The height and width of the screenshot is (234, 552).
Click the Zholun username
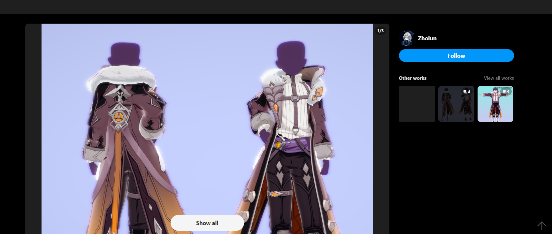[427, 38]
